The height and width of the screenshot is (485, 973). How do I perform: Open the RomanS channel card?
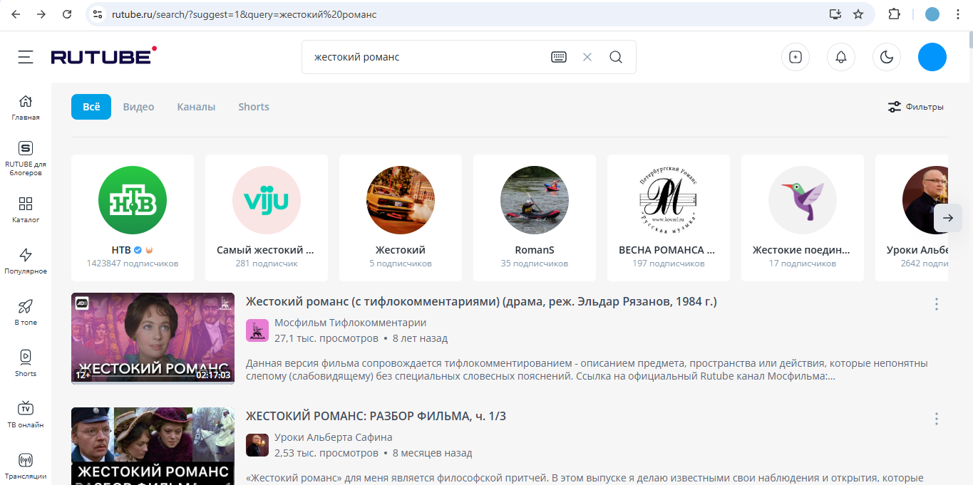coord(535,218)
